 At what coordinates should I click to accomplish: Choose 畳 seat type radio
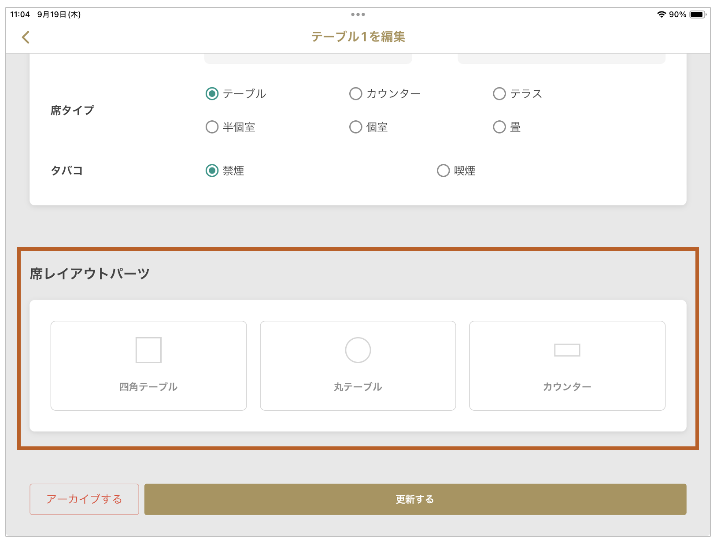(499, 127)
